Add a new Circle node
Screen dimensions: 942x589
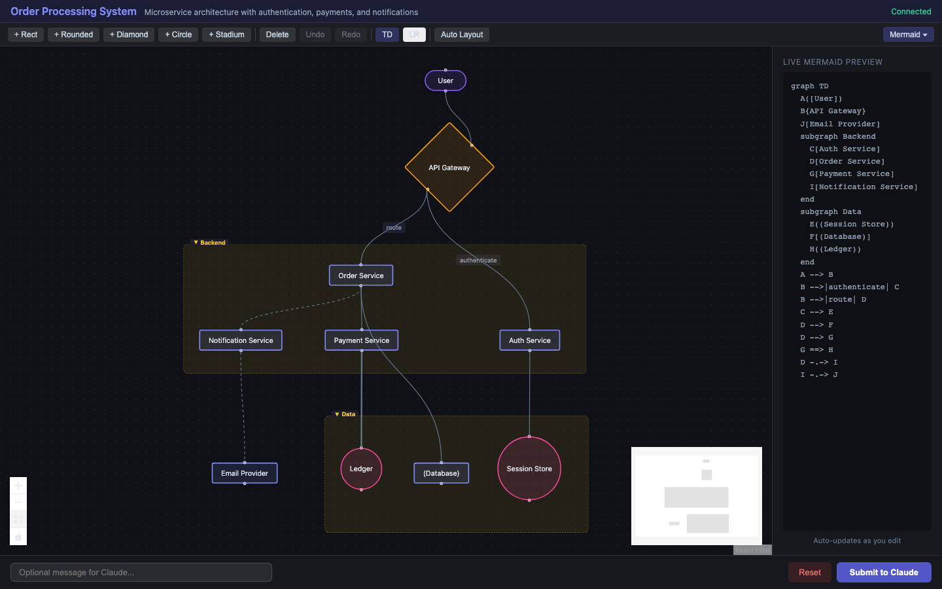[x=178, y=35]
